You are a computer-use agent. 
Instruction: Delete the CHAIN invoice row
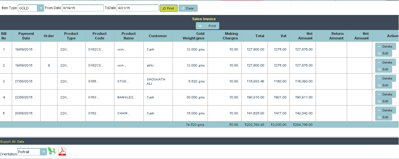pos(385,110)
